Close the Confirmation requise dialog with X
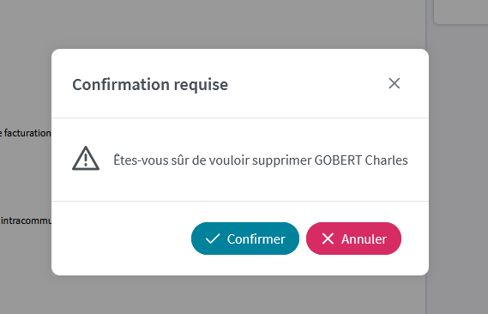Screen dimensions: 488x314 coord(394,83)
